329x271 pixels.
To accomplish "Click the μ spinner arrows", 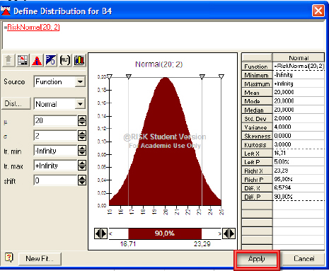I will pyautogui.click(x=82, y=120).
